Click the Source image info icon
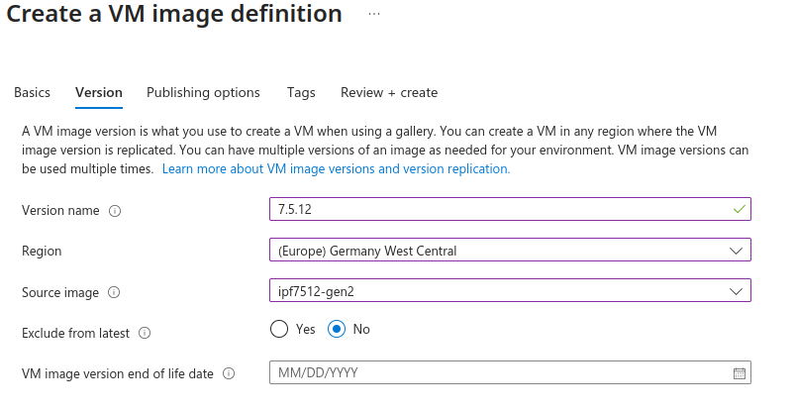795x411 pixels. click(115, 292)
